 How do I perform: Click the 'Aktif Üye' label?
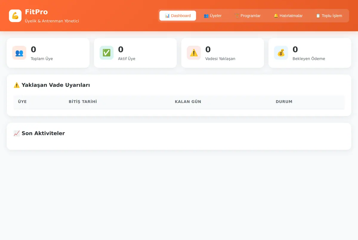(x=127, y=59)
